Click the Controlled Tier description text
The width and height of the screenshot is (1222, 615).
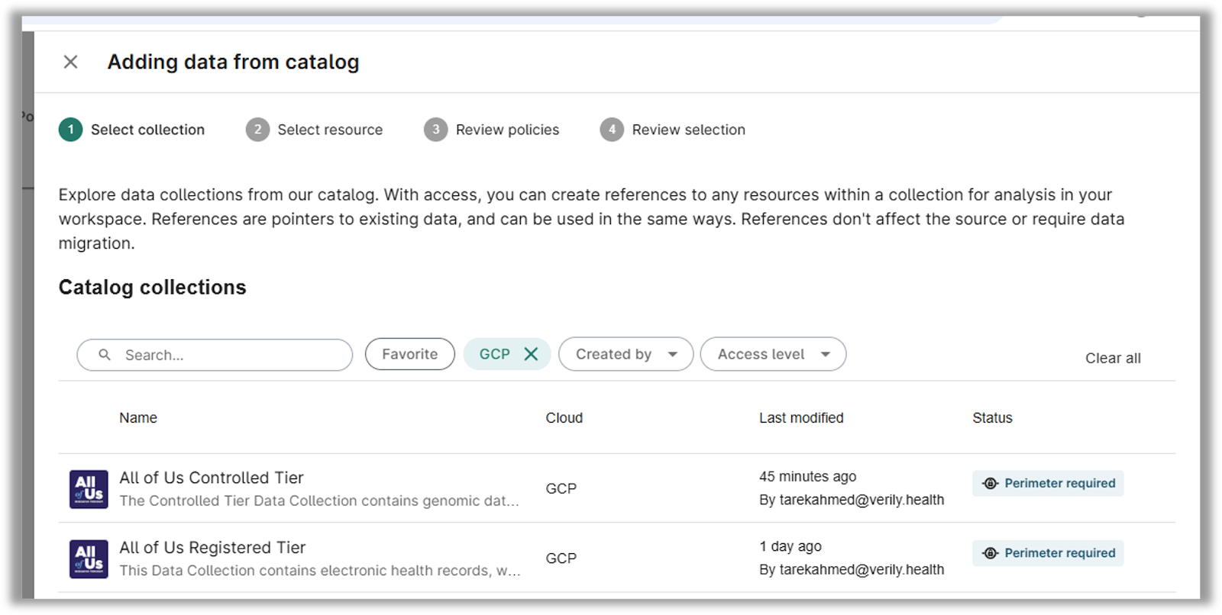click(x=319, y=501)
